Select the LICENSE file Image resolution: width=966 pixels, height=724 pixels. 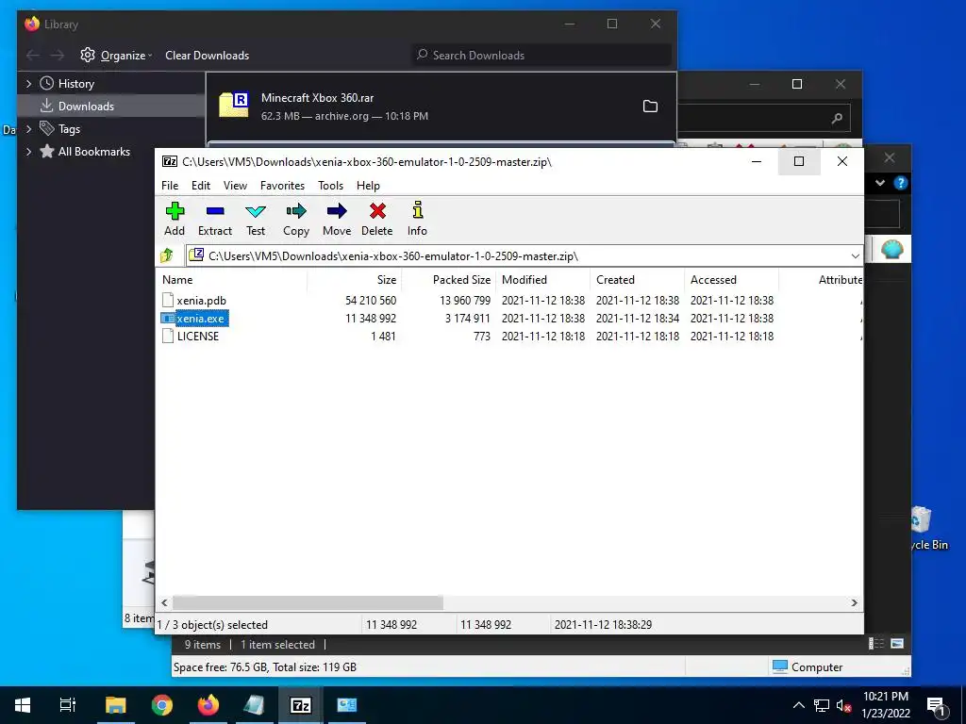point(198,337)
